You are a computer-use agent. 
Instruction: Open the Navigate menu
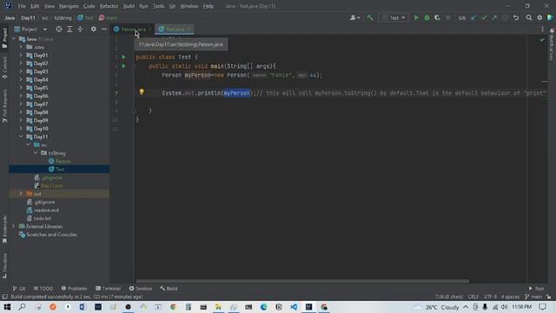69,6
